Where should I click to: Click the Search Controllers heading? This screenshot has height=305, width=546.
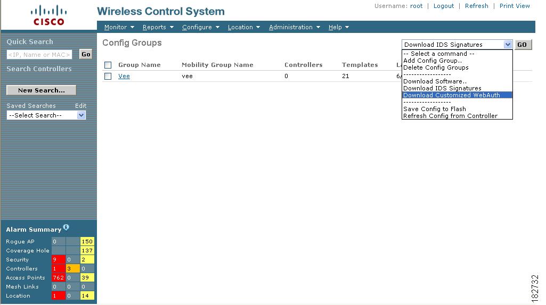click(39, 69)
